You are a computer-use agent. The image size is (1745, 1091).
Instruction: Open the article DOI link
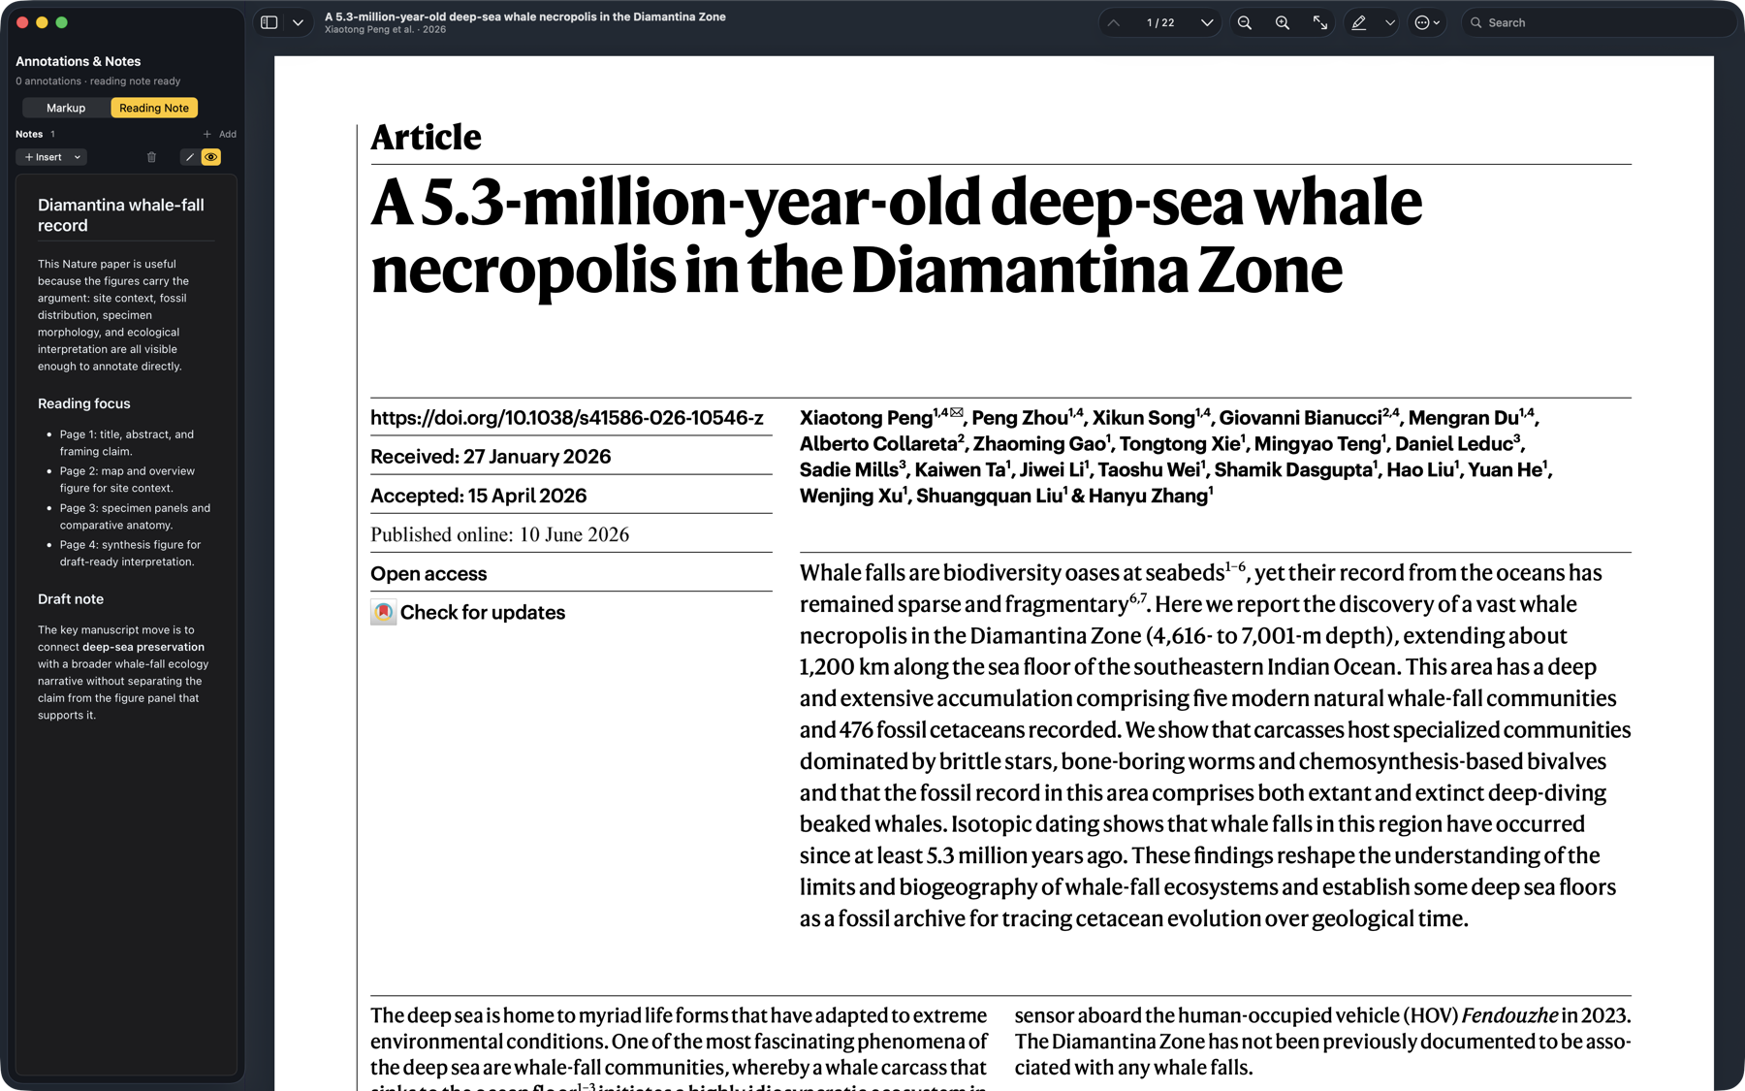click(x=567, y=418)
